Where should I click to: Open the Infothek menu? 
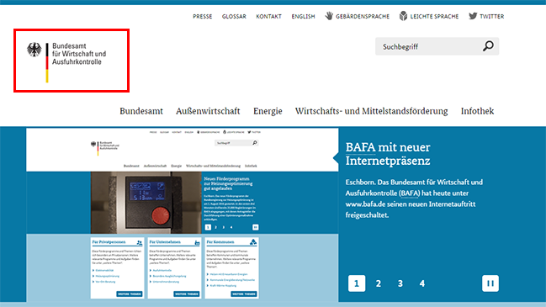point(477,111)
